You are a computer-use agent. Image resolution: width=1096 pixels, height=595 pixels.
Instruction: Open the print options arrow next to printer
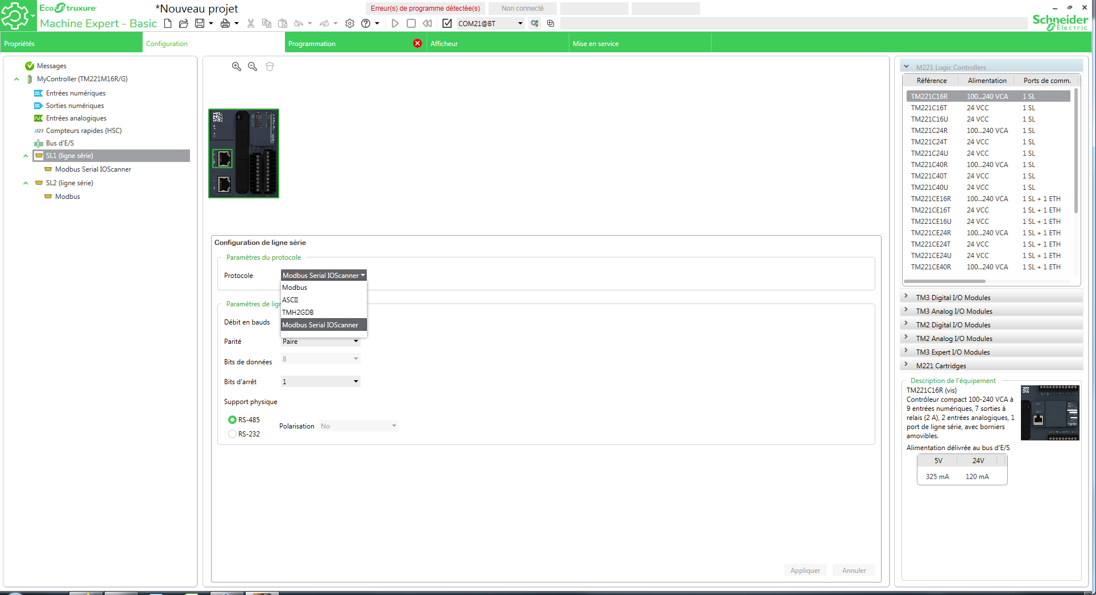click(x=237, y=23)
